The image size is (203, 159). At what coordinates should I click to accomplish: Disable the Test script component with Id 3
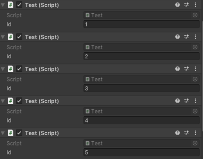pos(19,69)
